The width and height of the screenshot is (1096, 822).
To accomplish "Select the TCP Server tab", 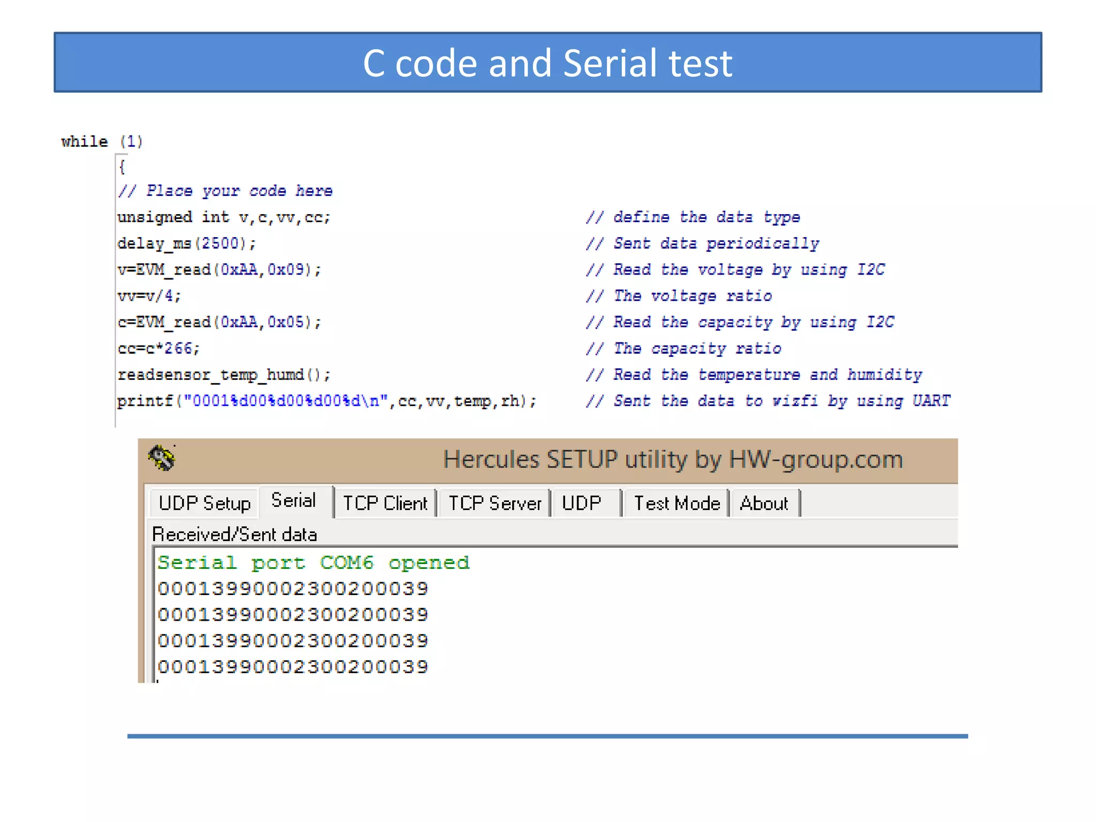I will (495, 504).
